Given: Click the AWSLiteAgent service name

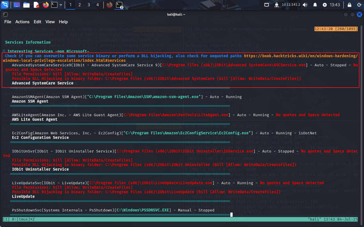Looking at the screenshot, I should click(26, 115).
